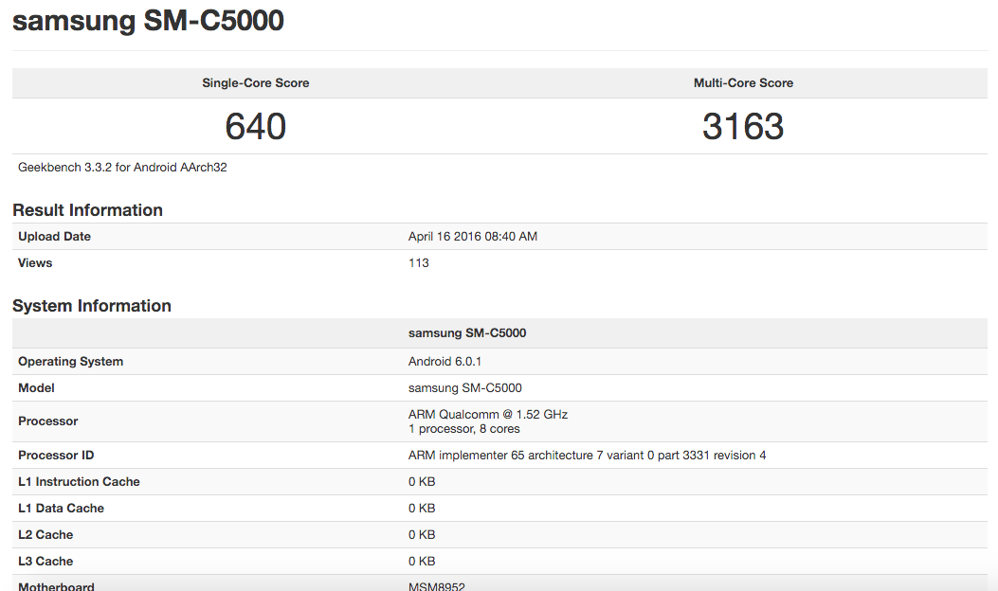Viewport: 998px width, 591px height.
Task: Click the 'Android 6.0.1' value
Action: (x=445, y=362)
